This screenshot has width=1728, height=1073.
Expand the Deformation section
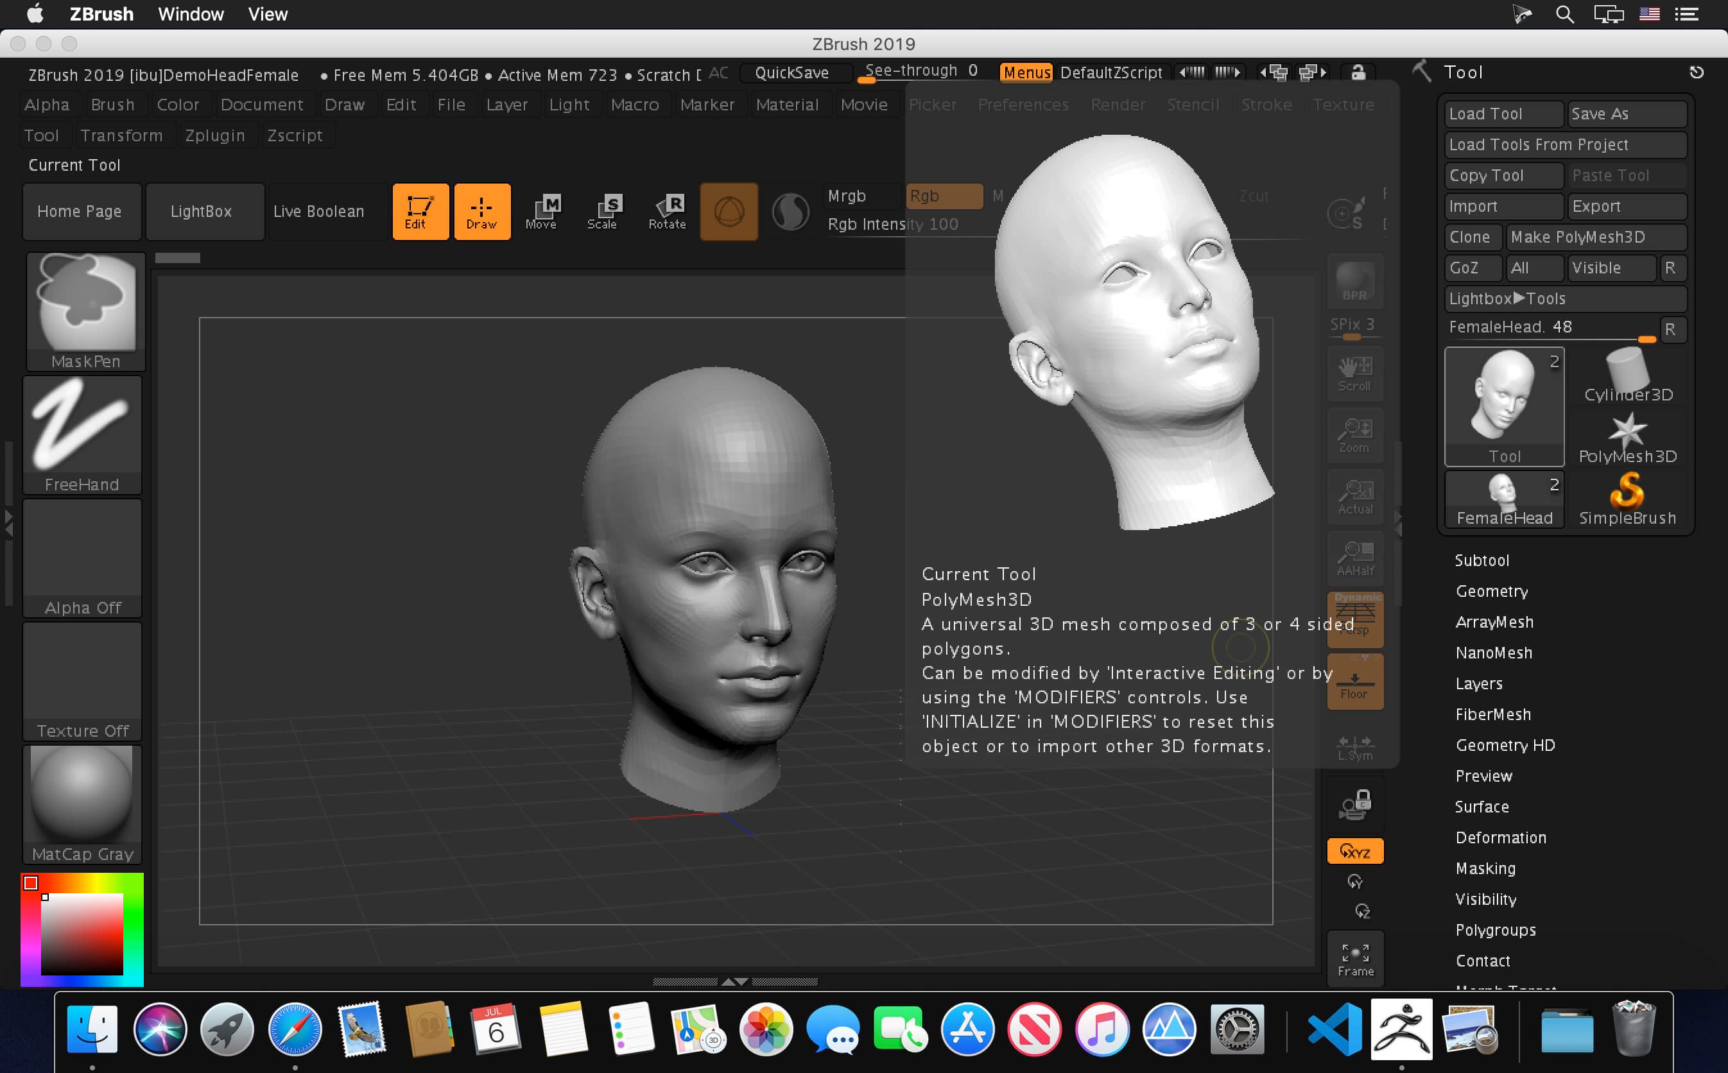coord(1501,837)
